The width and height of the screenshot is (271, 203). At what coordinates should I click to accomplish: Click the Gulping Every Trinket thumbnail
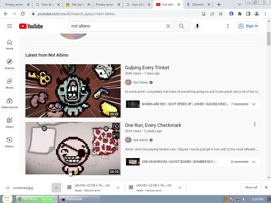73,91
